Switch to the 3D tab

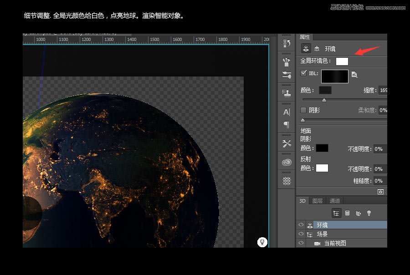(x=302, y=201)
